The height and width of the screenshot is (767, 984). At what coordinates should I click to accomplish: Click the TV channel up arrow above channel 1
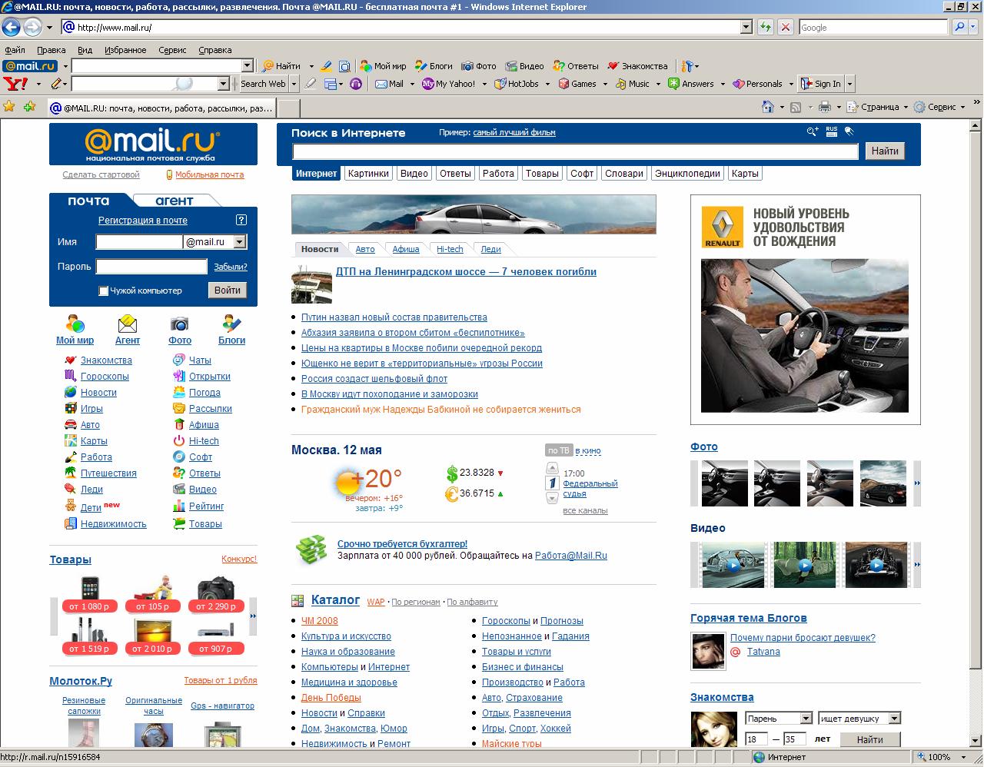coord(552,469)
